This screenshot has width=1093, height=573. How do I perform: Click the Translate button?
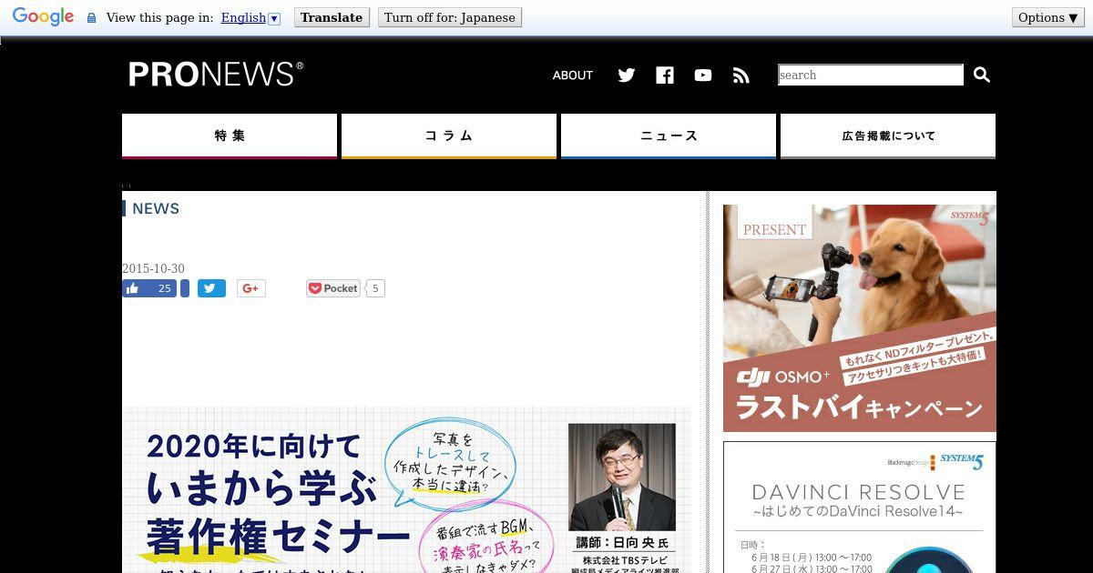[x=332, y=17]
